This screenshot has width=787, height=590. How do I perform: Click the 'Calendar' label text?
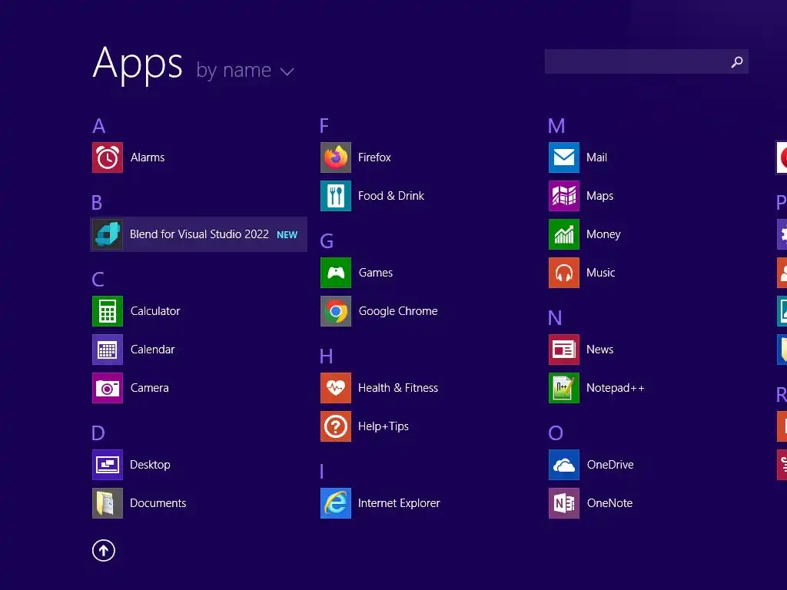(153, 350)
